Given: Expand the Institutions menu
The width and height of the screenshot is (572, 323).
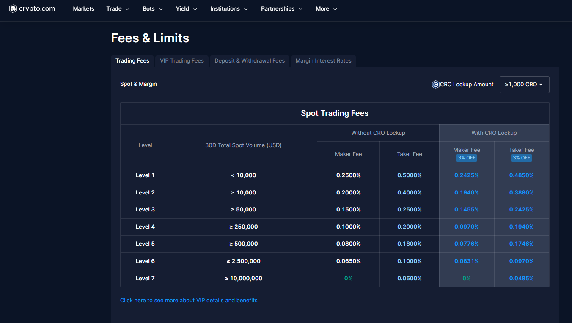Looking at the screenshot, I should click(229, 8).
